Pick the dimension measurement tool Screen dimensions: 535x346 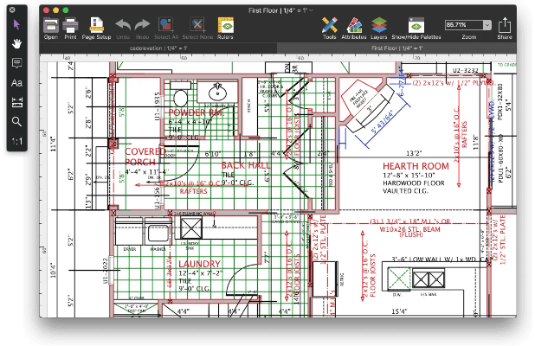(x=16, y=102)
